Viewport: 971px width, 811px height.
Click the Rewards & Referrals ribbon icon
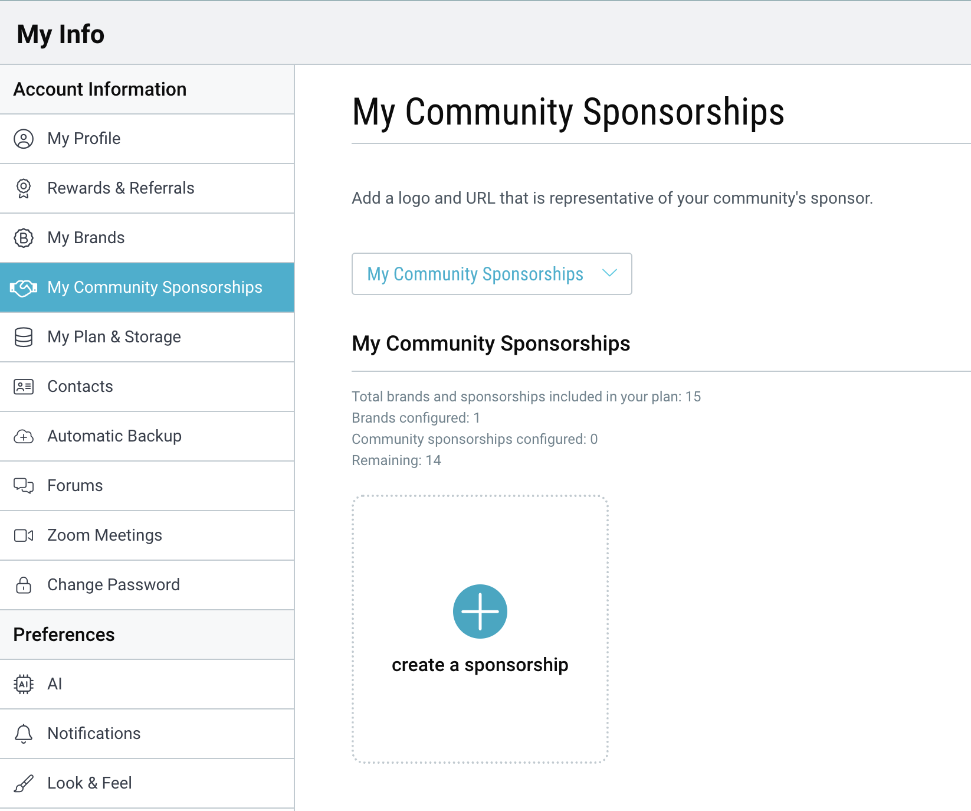click(24, 188)
